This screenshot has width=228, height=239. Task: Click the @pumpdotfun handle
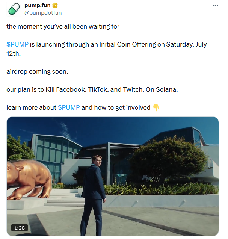(x=43, y=13)
